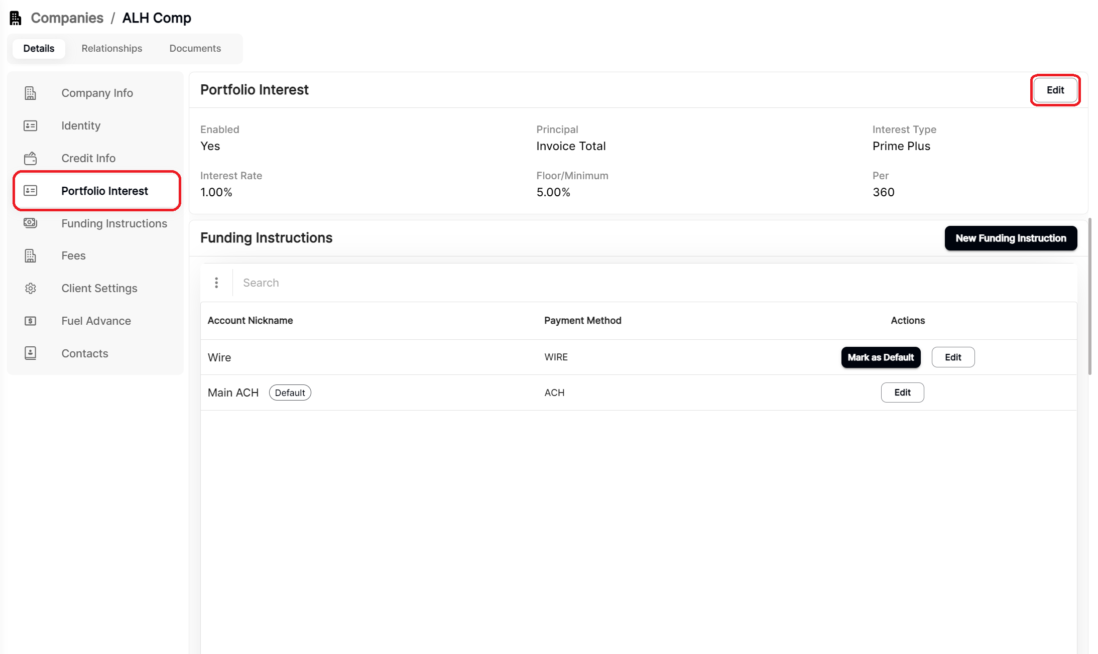Screen dimensions: 1098x654
Task: Select the Funding Instructions money icon
Action: [30, 223]
